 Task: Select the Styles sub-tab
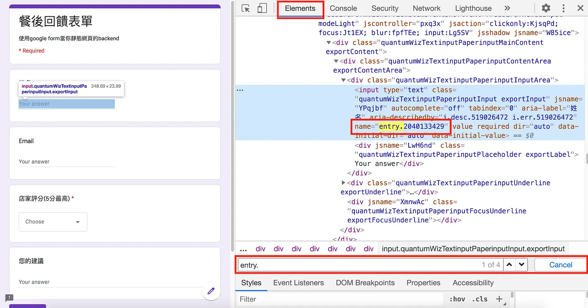pyautogui.click(x=251, y=283)
